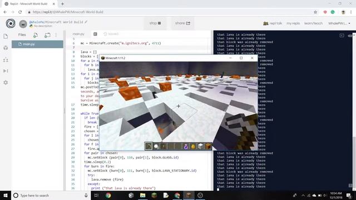The width and height of the screenshot is (356, 200).
Task: Go to my repls
Action: point(293,23)
